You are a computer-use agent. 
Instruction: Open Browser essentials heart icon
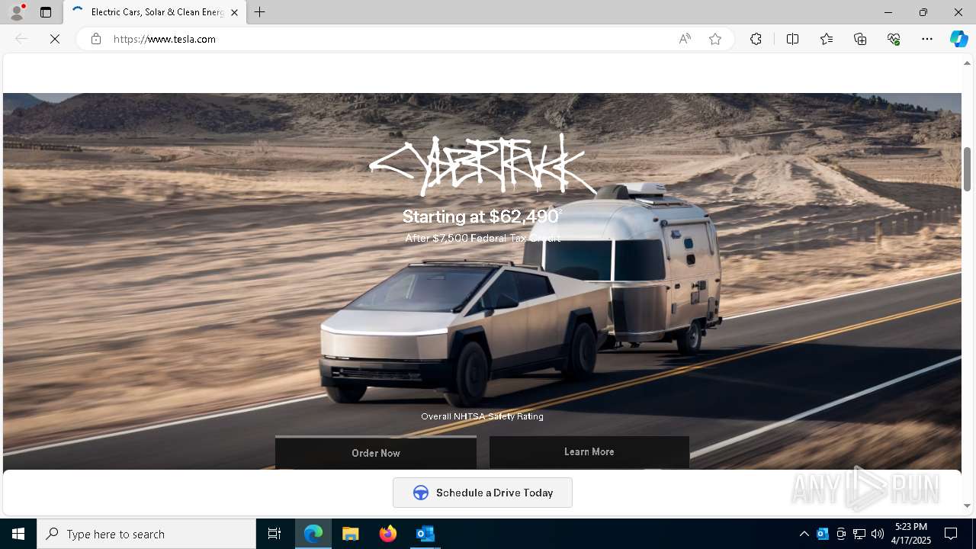click(894, 39)
